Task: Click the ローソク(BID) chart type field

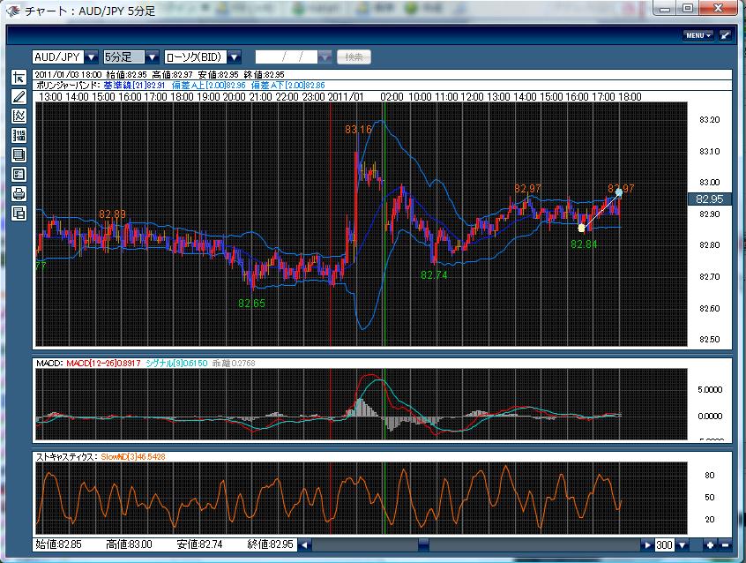Action: (196, 57)
